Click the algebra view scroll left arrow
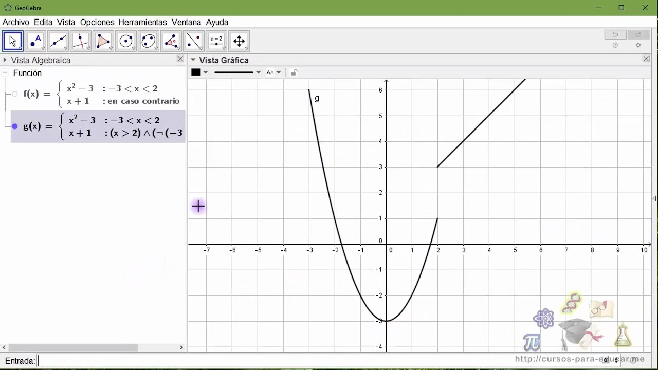 [x=5, y=348]
